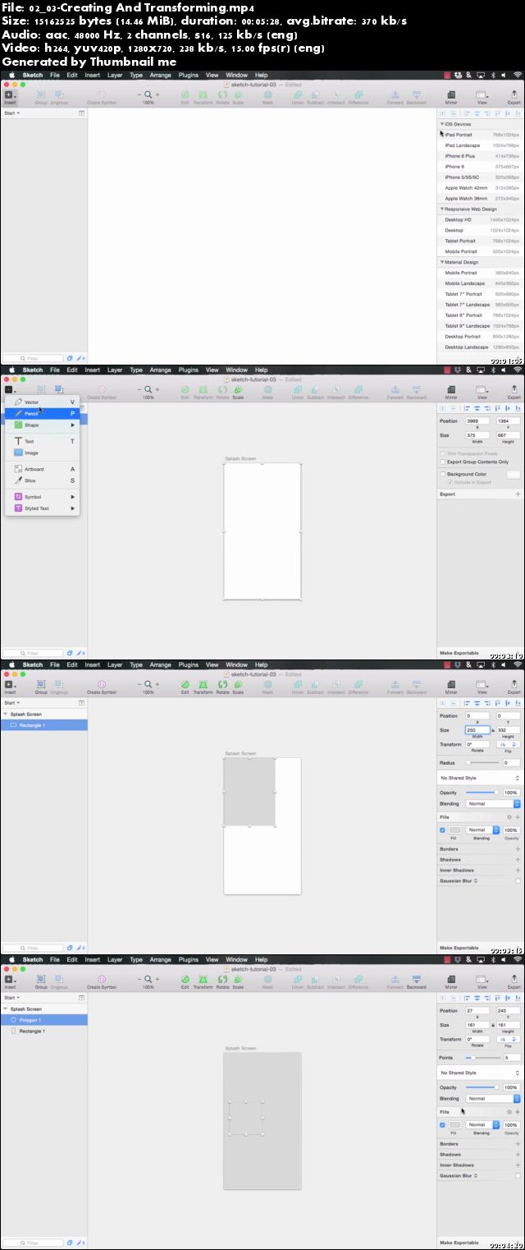Select the Apple Watch 42mm artboard preset
525x1250 pixels.
click(x=481, y=188)
